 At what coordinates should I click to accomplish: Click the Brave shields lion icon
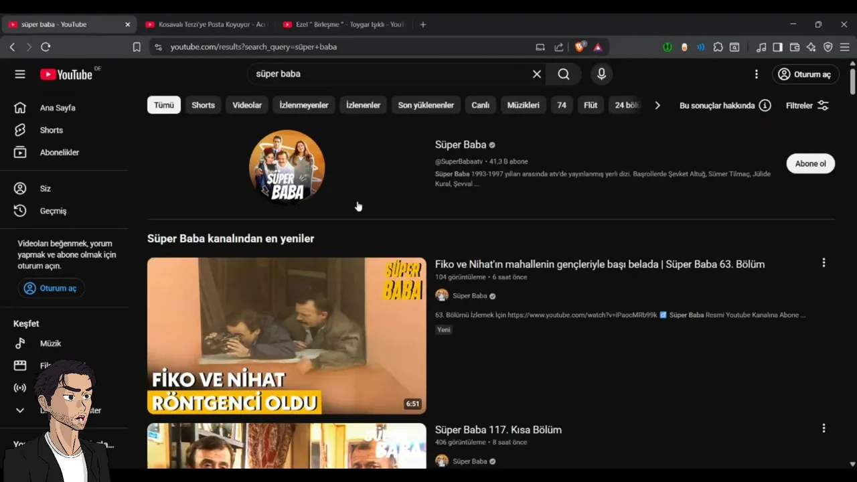coord(580,47)
